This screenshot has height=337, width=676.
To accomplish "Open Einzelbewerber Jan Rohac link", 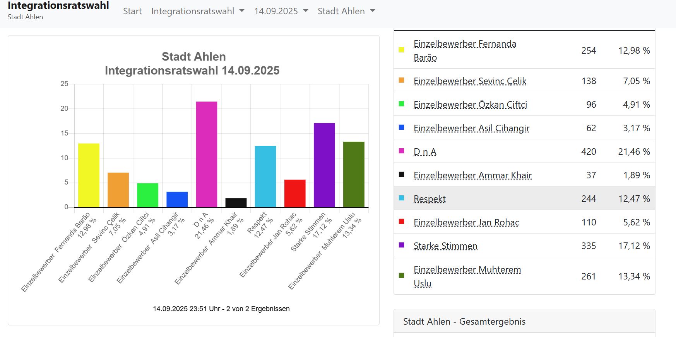I will [466, 222].
